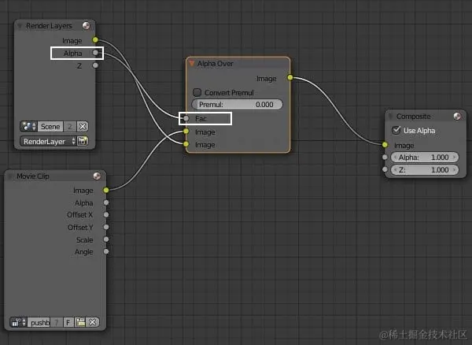472x345 pixels.
Task: Click the Movie Clip Image output socket
Action: click(106, 190)
